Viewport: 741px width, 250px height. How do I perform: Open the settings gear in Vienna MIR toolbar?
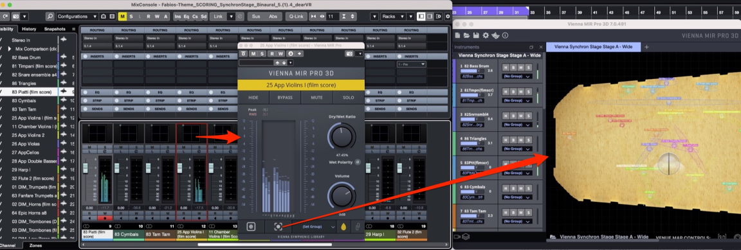point(486,35)
